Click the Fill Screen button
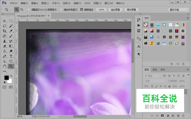The height and width of the screenshot is (119, 191). 131,10
